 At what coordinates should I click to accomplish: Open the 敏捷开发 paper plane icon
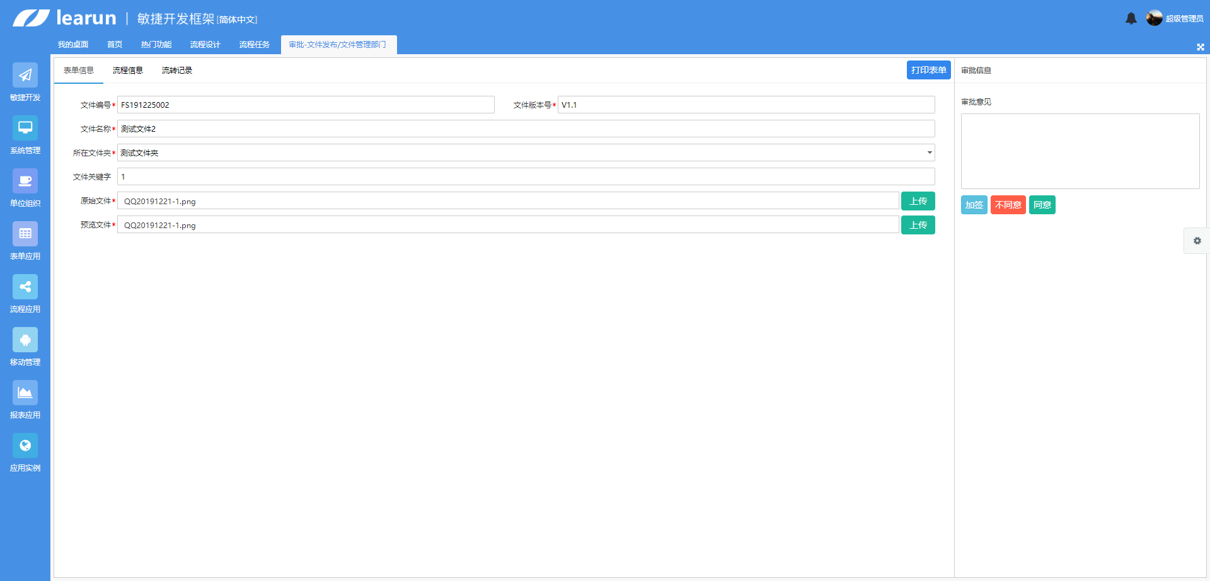pos(25,76)
